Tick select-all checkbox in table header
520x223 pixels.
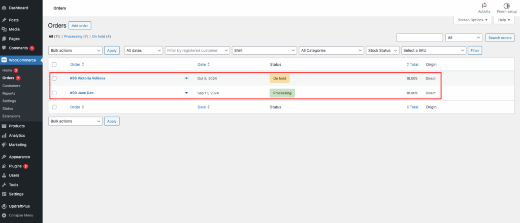54,64
